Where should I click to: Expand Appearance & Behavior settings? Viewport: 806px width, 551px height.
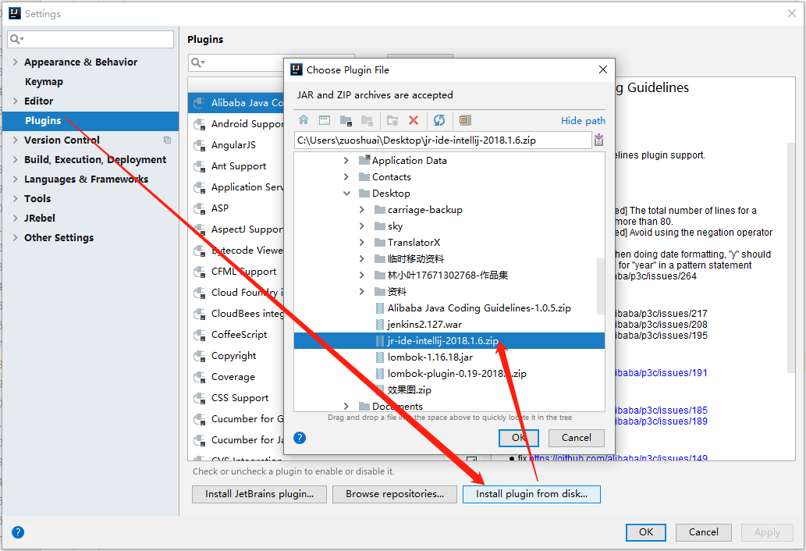[15, 62]
